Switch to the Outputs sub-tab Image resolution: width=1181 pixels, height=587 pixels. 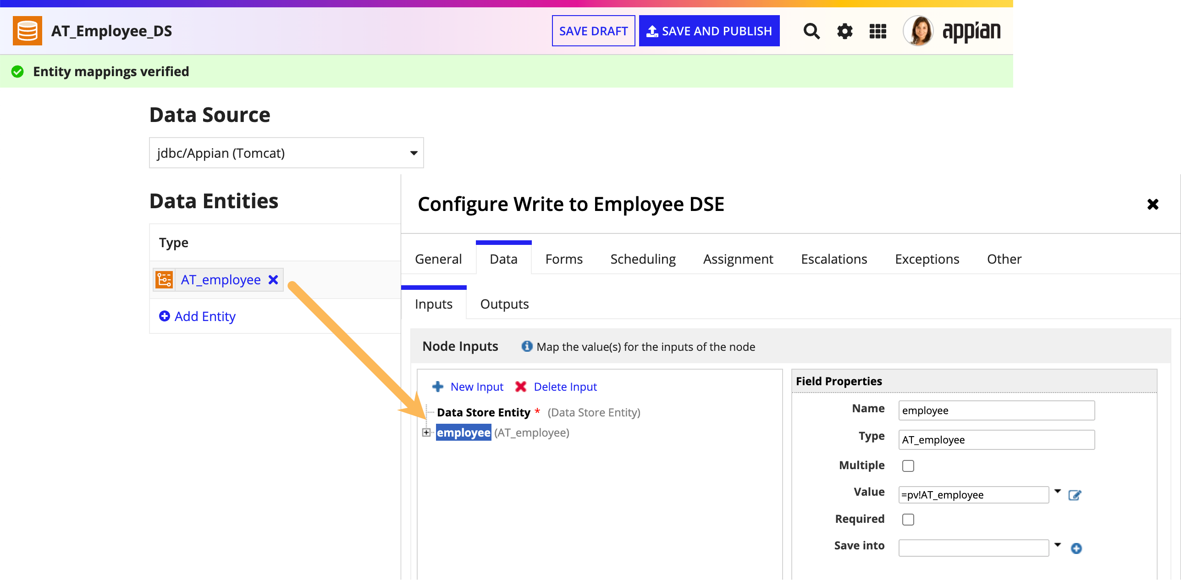coord(504,304)
